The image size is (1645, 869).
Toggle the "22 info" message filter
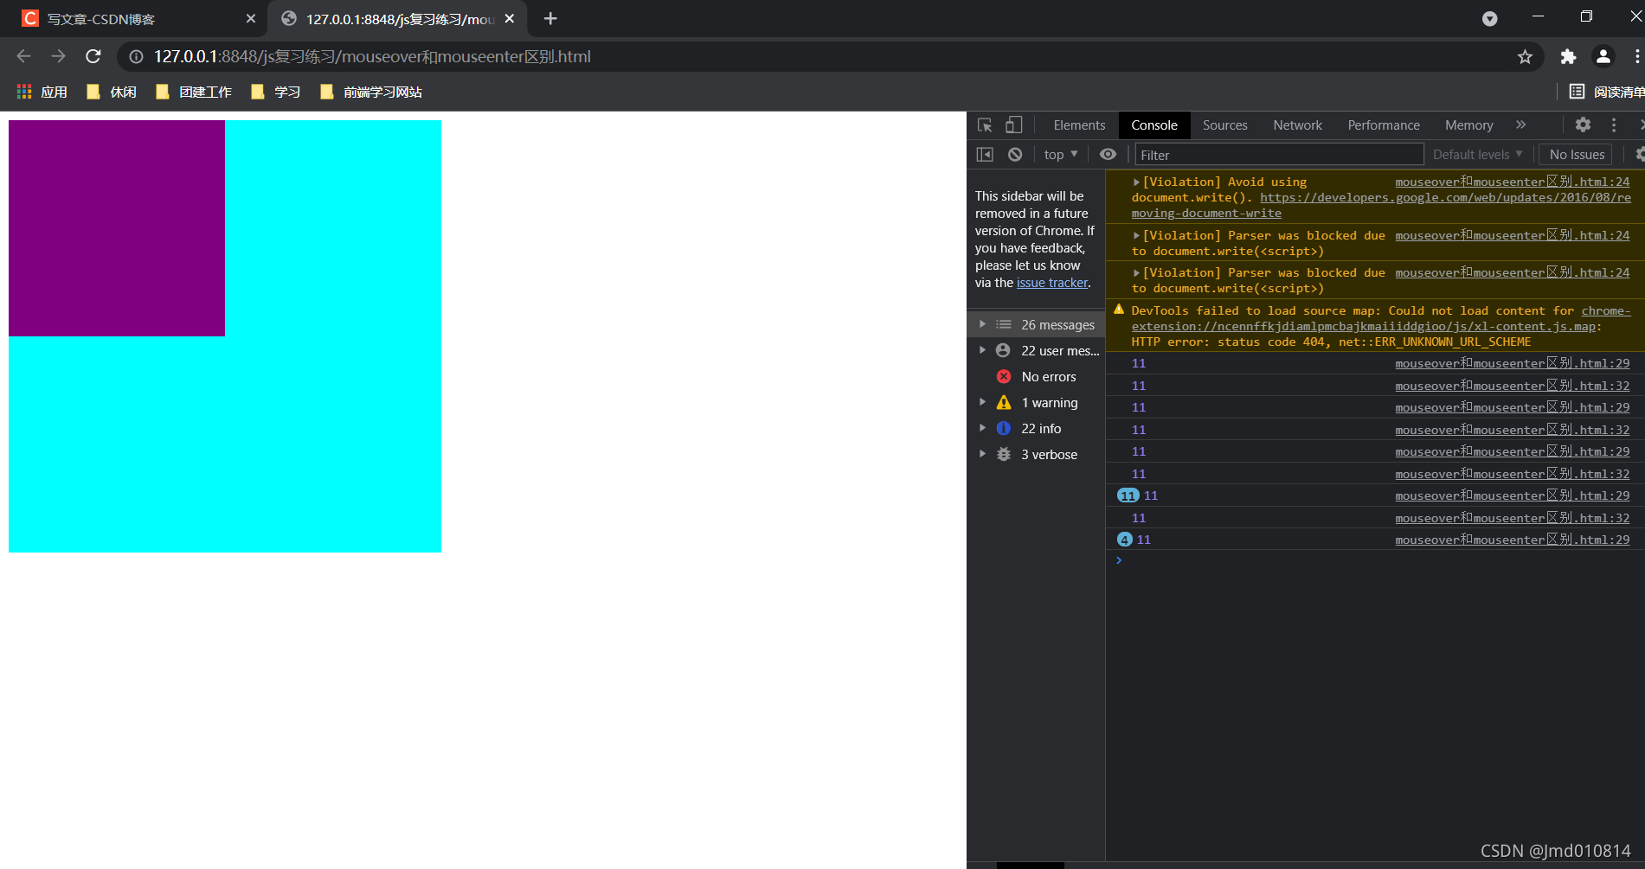(x=1041, y=428)
